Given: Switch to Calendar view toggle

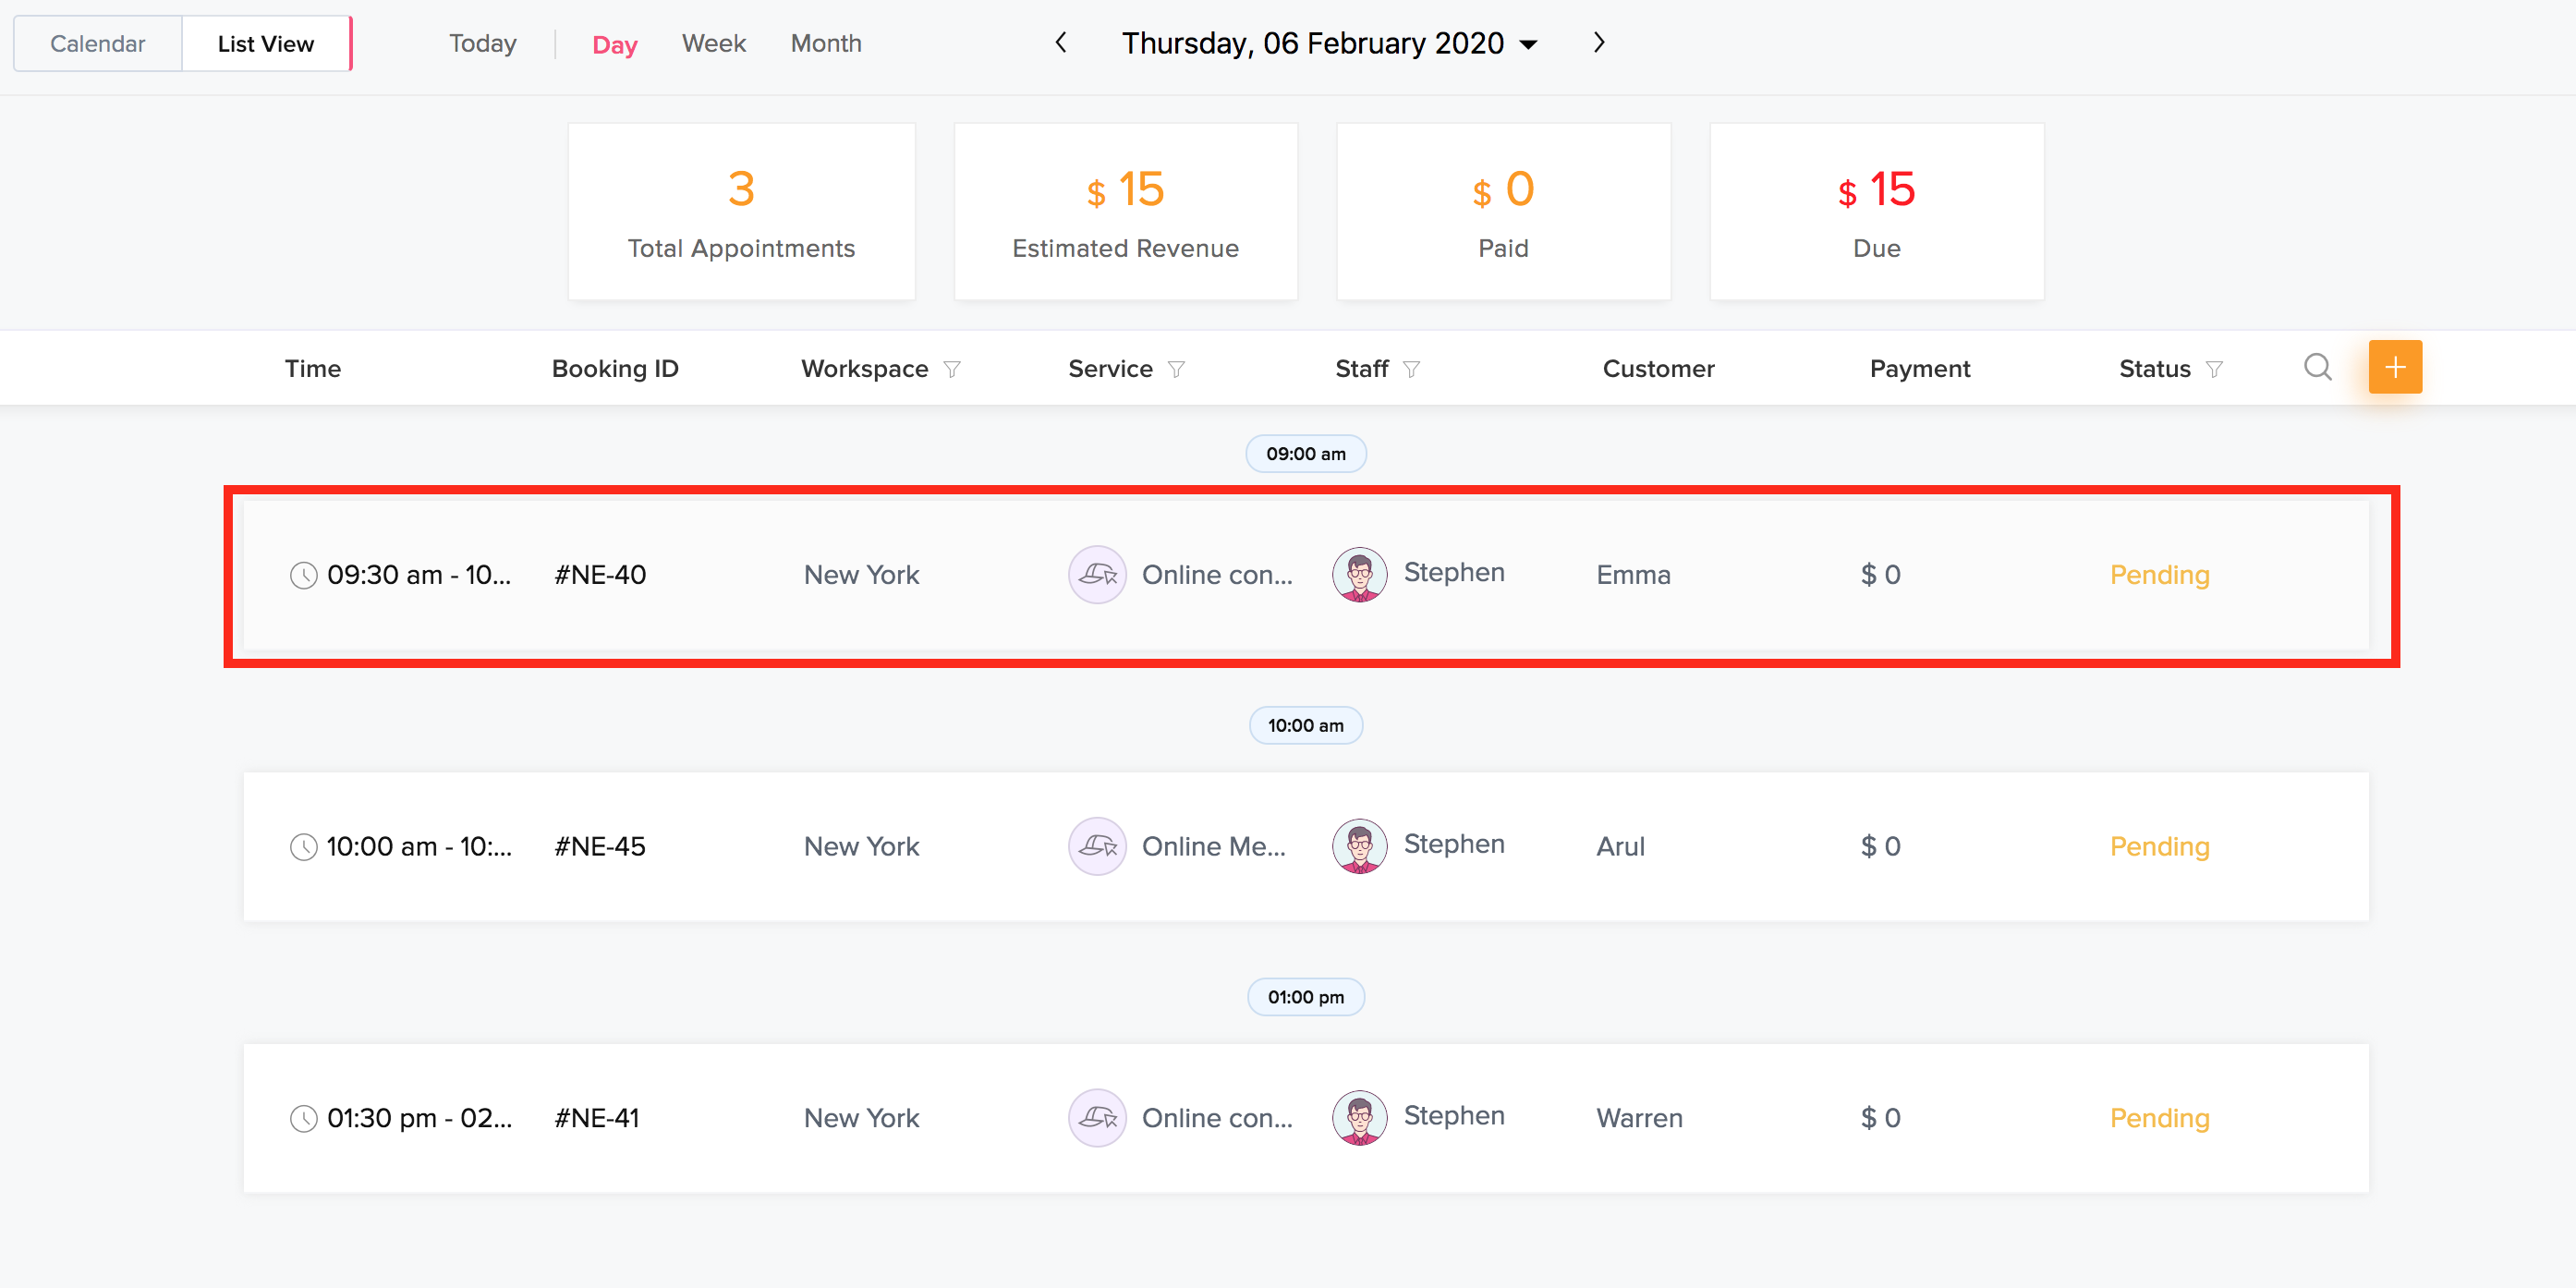Looking at the screenshot, I should click(97, 44).
